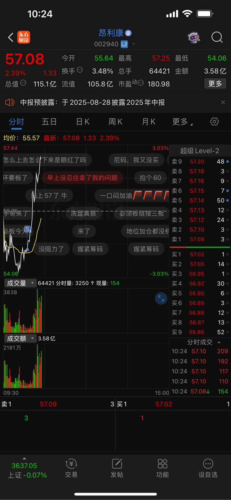This screenshot has width=231, height=500.
Task: Tap the 更多 button in quote header
Action: click(215, 84)
